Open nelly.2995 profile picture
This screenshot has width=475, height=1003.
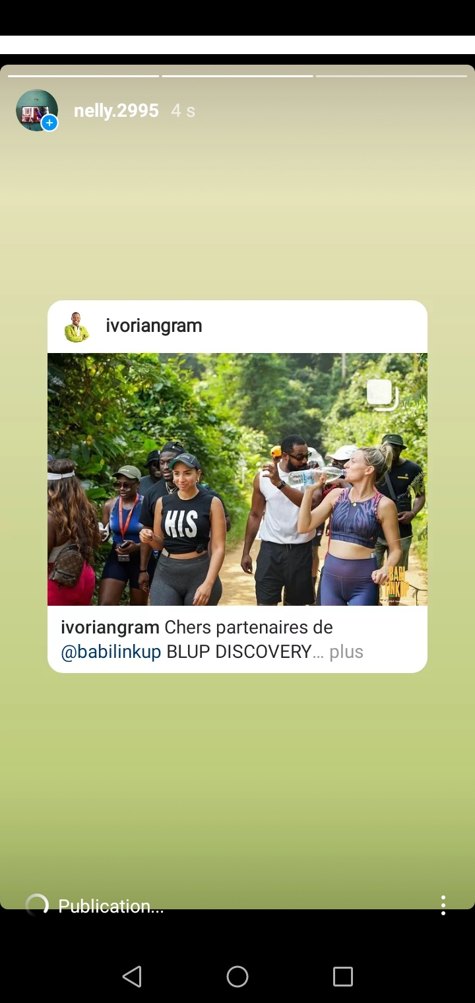pos(37,110)
